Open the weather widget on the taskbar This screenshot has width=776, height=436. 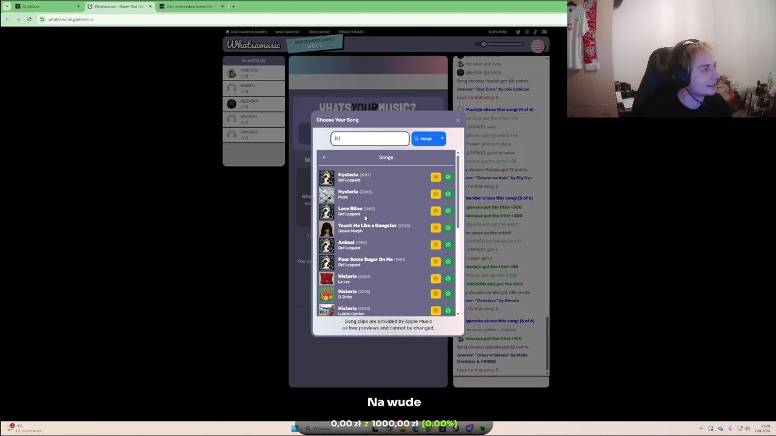tap(24, 428)
